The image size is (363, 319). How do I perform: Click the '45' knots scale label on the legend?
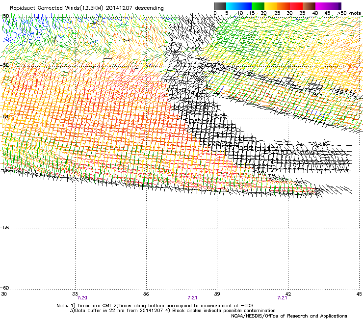327,13
